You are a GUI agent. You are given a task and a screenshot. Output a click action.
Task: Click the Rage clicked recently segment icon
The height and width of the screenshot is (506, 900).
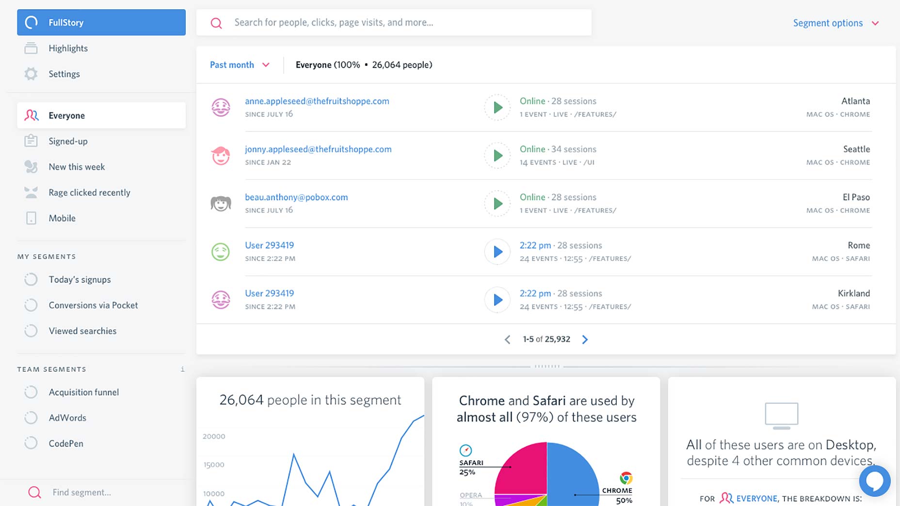pos(31,193)
